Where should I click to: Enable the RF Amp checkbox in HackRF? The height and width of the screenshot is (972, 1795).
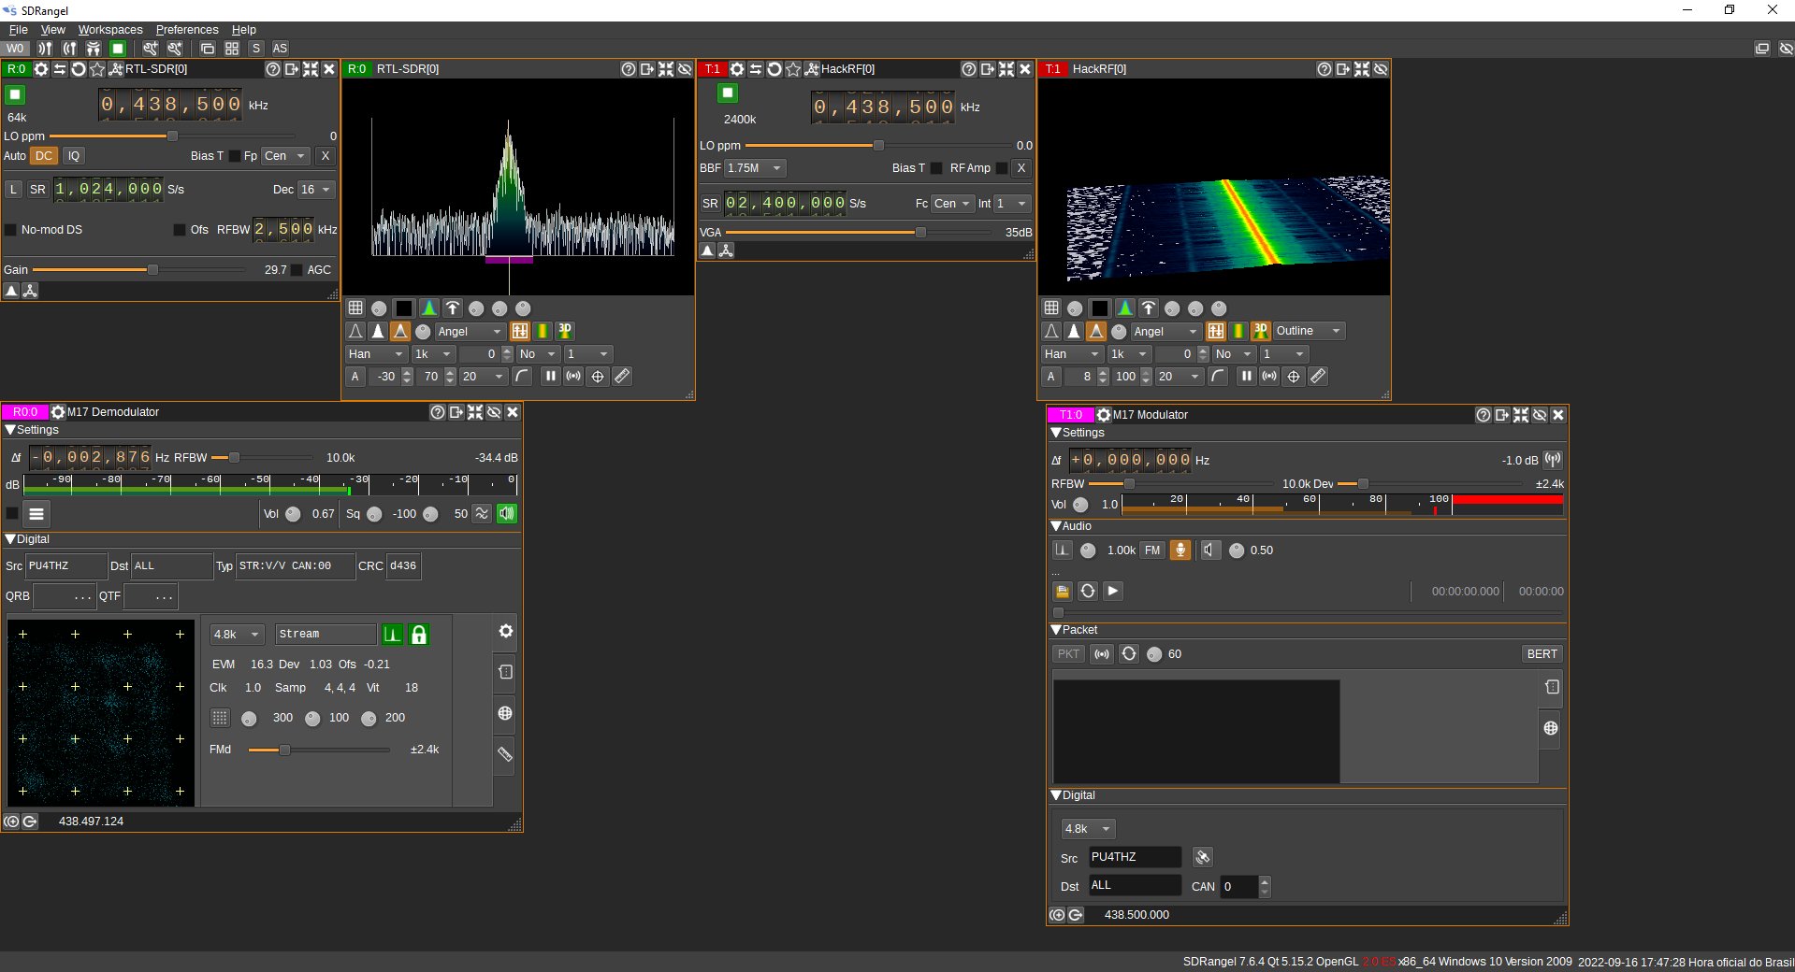tap(1002, 168)
